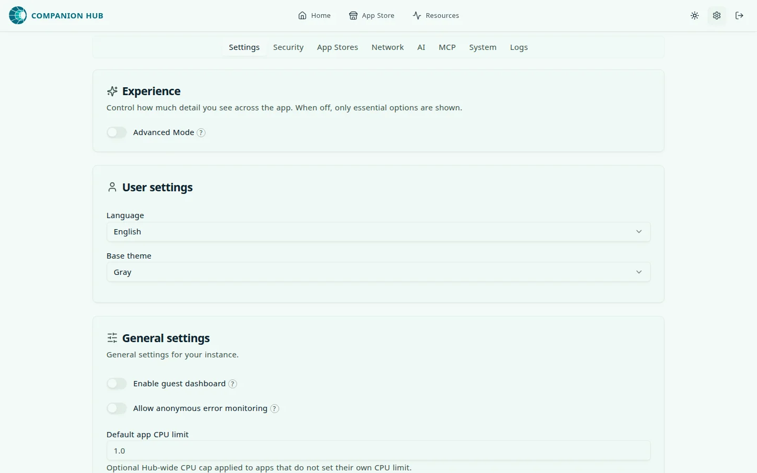The height and width of the screenshot is (473, 757).
Task: Click the General settings heading
Action: tap(166, 338)
